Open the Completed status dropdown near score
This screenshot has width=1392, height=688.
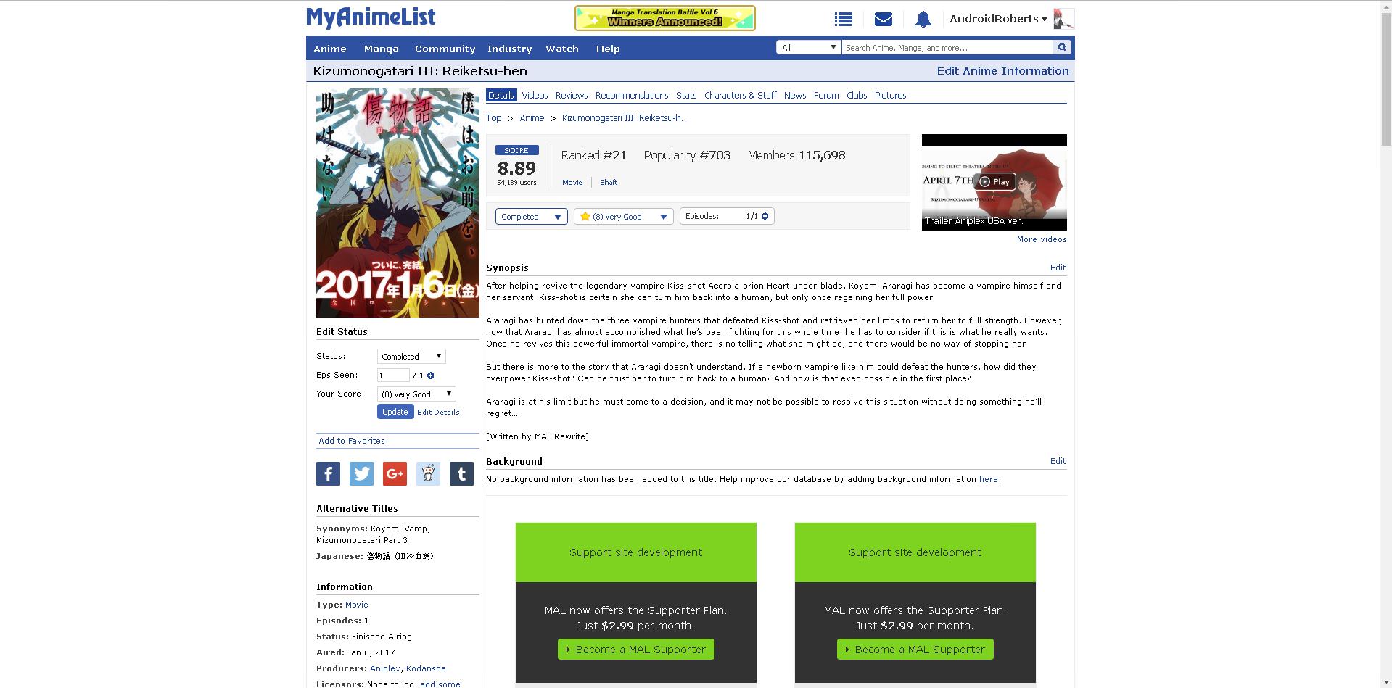(532, 217)
